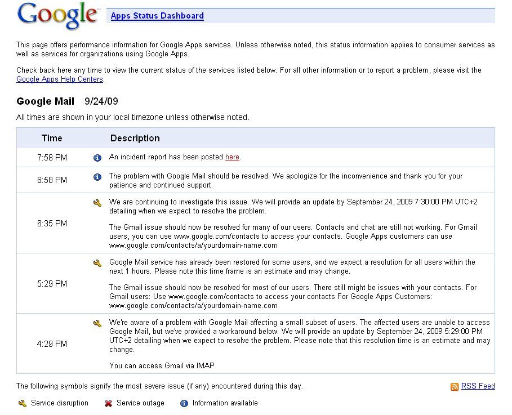Select the Time column header

click(x=52, y=138)
